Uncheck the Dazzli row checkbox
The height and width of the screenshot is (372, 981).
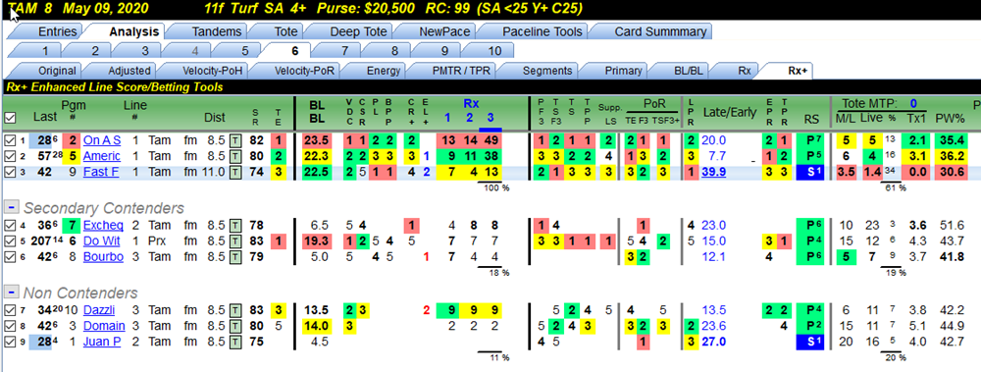click(x=9, y=310)
